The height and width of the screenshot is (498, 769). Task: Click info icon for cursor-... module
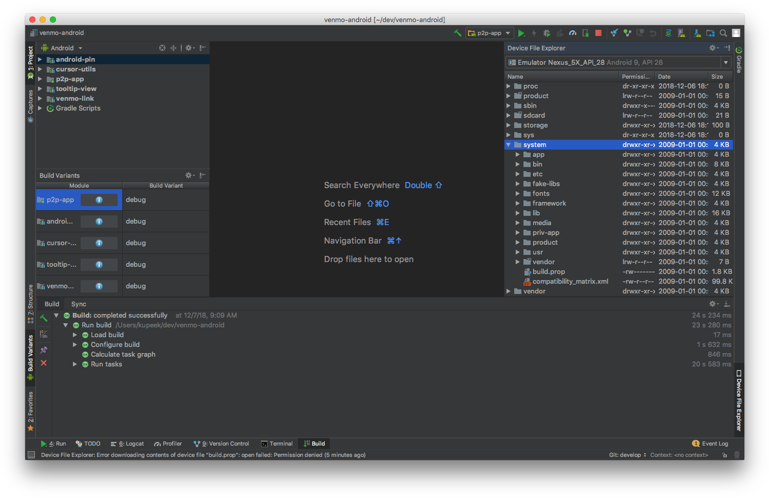pos(99,243)
